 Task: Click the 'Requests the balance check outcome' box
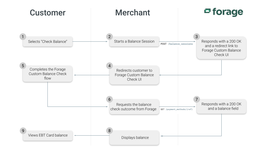pos(134,107)
